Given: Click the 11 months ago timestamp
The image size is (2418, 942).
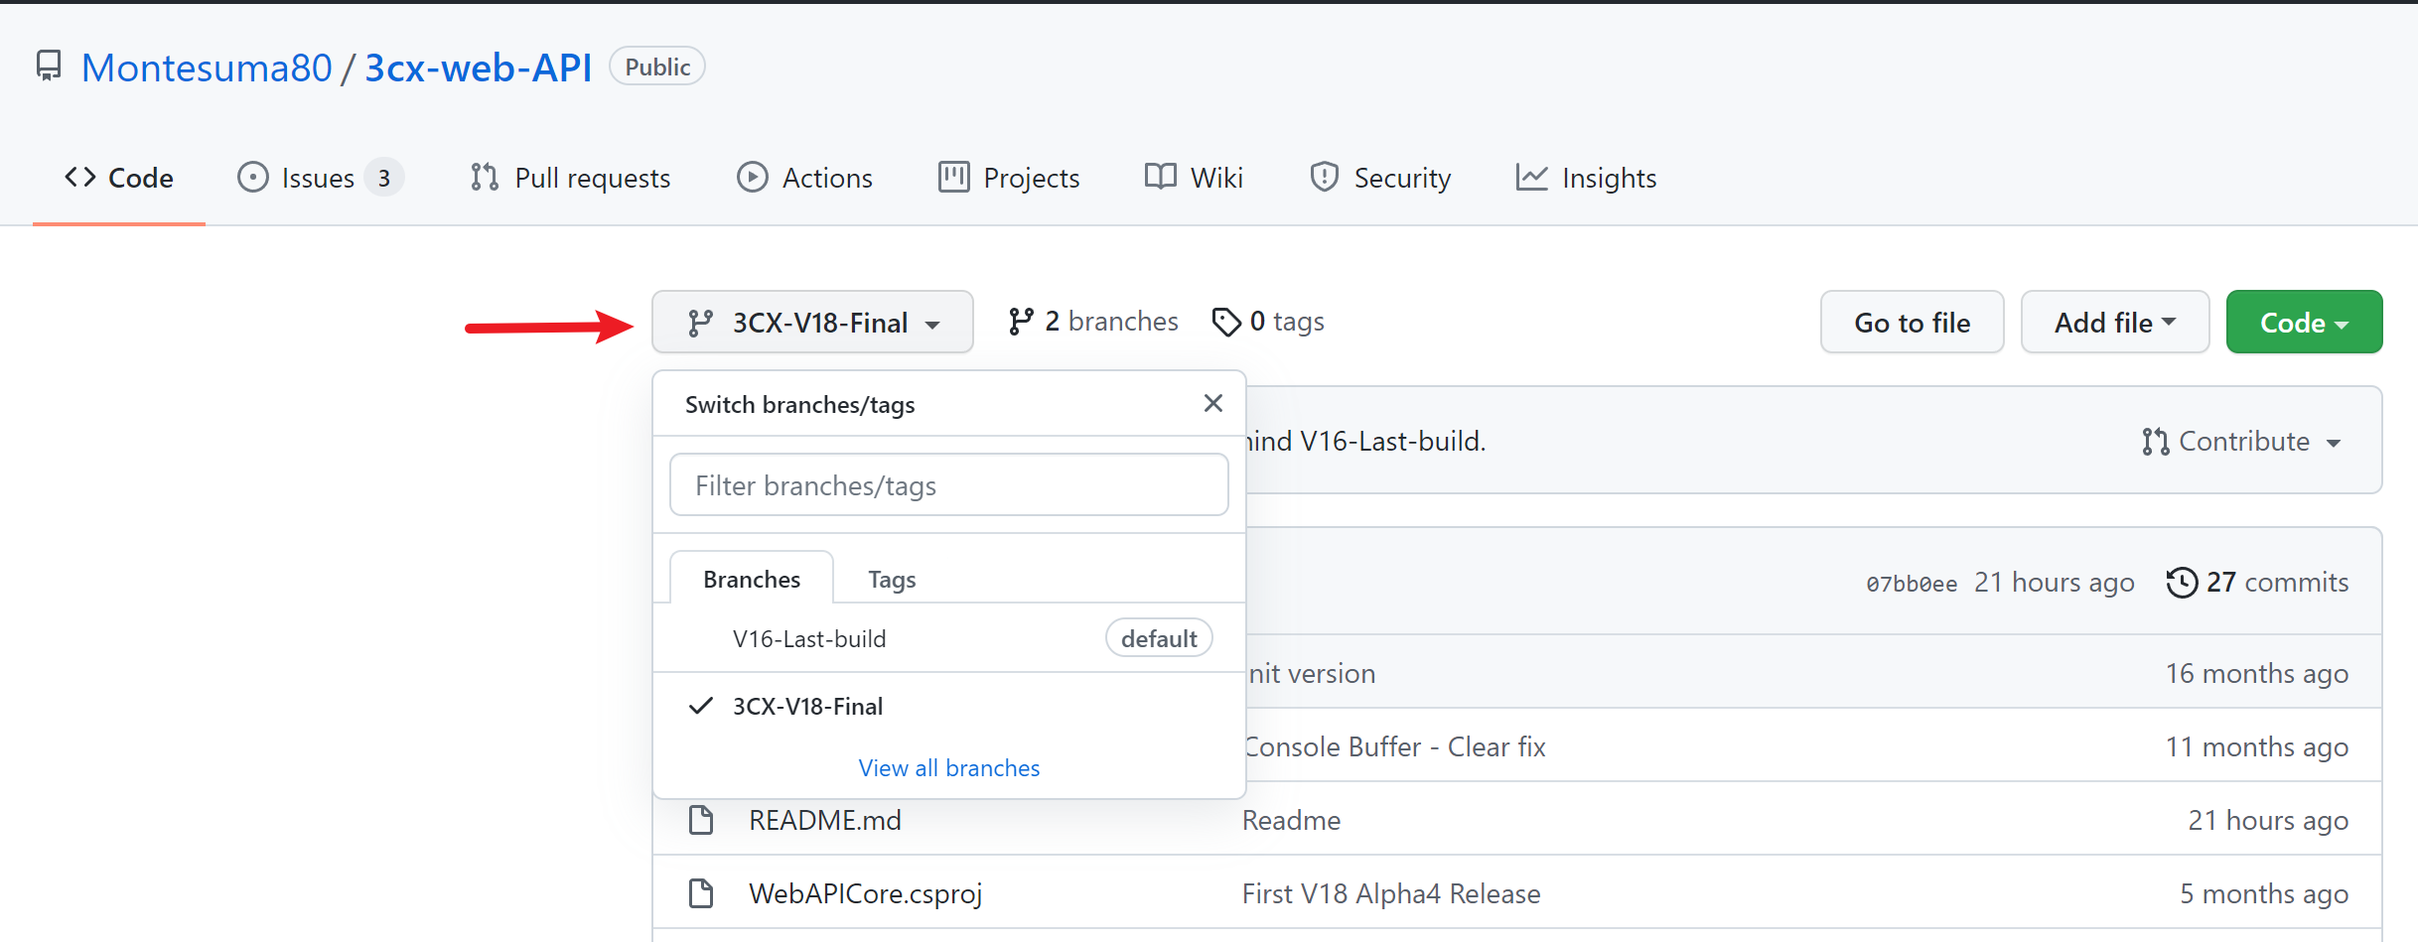Looking at the screenshot, I should [2257, 746].
